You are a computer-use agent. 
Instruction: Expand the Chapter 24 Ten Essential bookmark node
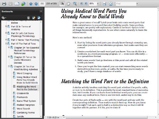click(9, 47)
